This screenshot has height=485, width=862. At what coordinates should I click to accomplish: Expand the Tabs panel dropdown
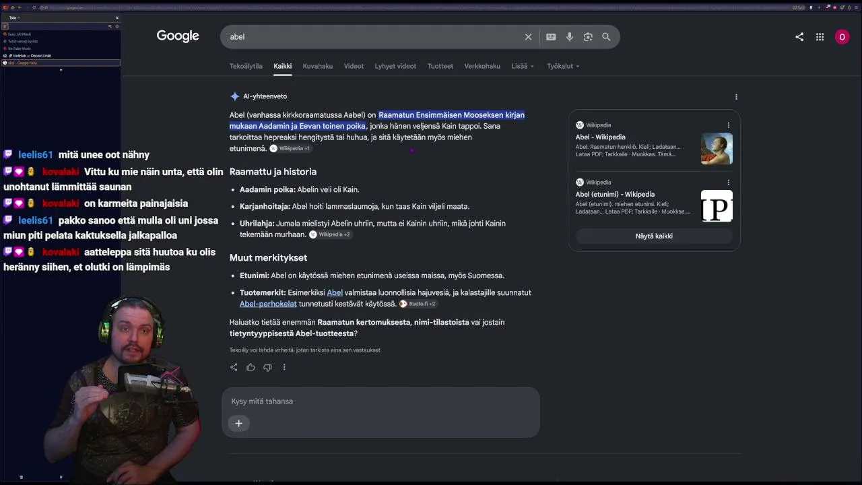coord(14,18)
